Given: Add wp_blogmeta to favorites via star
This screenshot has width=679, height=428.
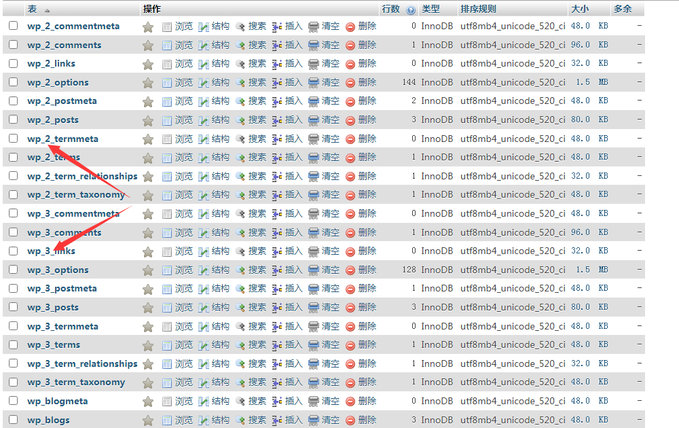Looking at the screenshot, I should pos(148,402).
